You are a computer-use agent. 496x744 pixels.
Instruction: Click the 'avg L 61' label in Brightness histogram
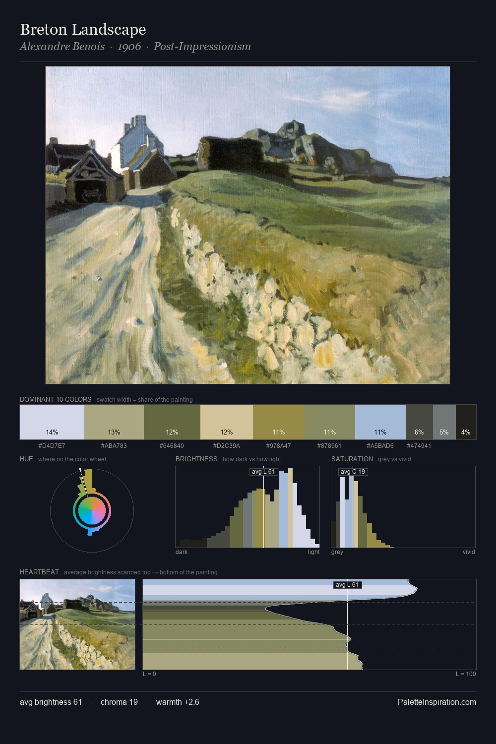click(263, 472)
